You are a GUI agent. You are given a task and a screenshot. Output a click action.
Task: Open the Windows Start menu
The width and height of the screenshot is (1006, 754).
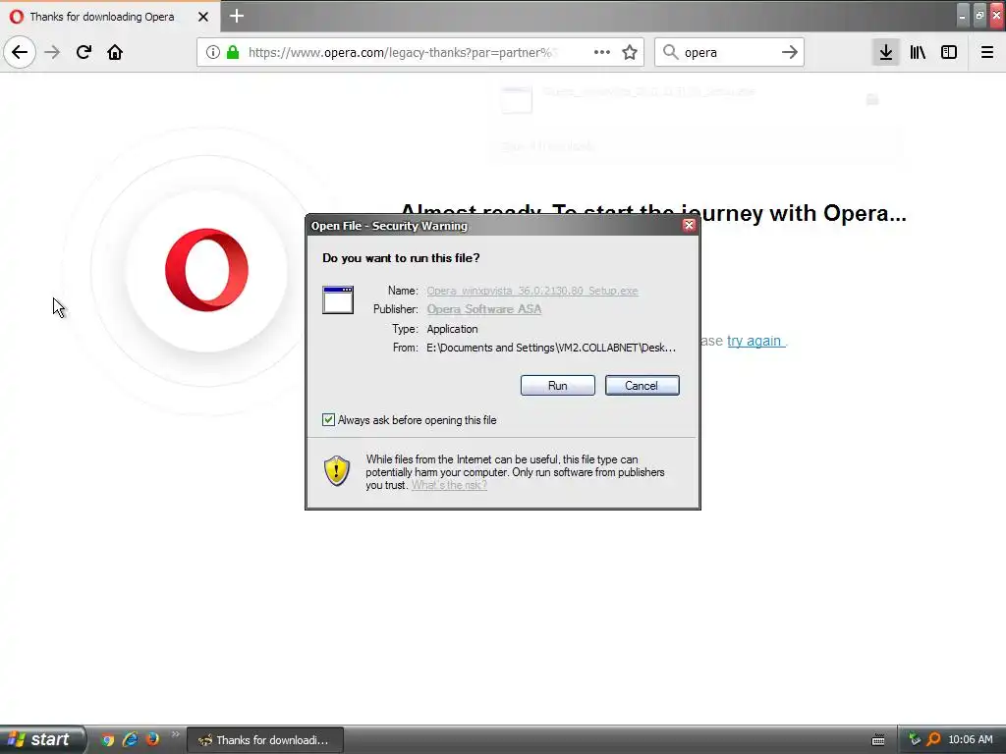click(42, 740)
